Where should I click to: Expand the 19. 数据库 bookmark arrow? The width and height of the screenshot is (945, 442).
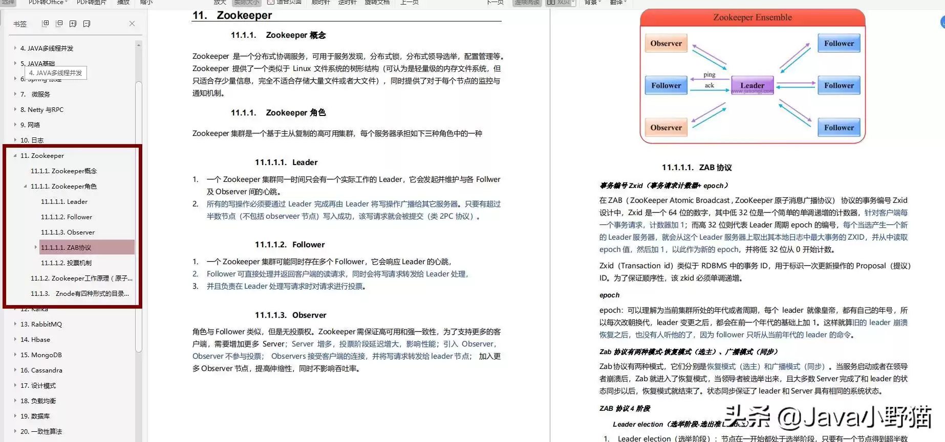pyautogui.click(x=15, y=416)
